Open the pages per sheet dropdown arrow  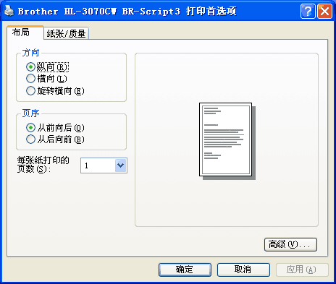[121, 165]
